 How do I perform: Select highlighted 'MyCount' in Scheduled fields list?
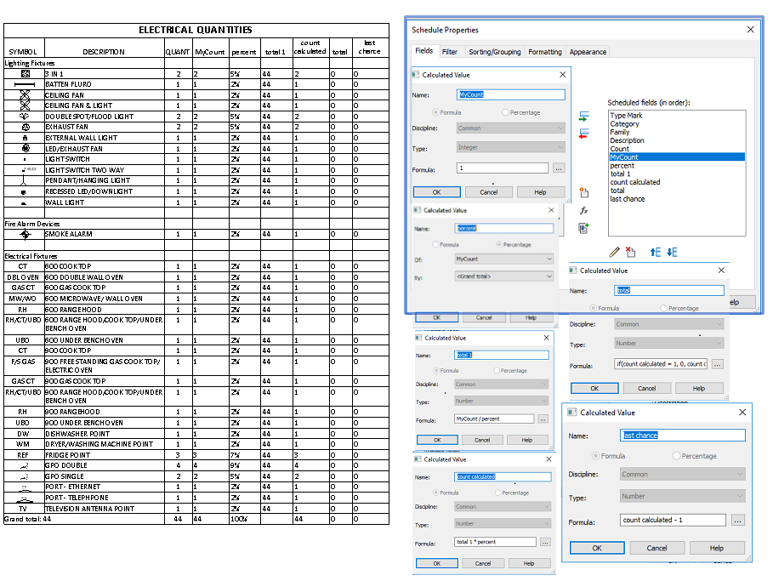(677, 157)
